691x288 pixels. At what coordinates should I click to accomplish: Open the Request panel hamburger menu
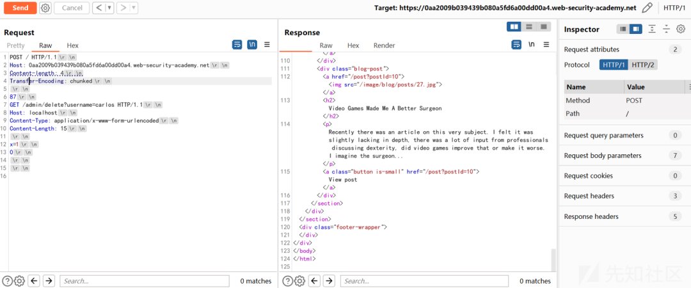[267, 44]
